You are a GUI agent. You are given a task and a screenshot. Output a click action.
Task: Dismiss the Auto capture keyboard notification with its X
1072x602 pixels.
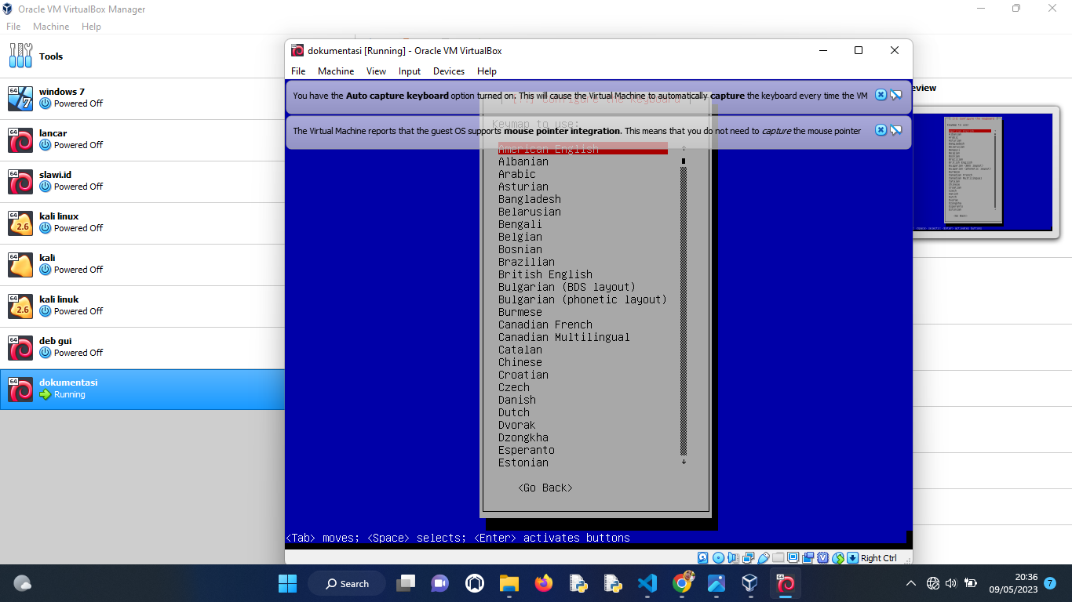(x=881, y=95)
